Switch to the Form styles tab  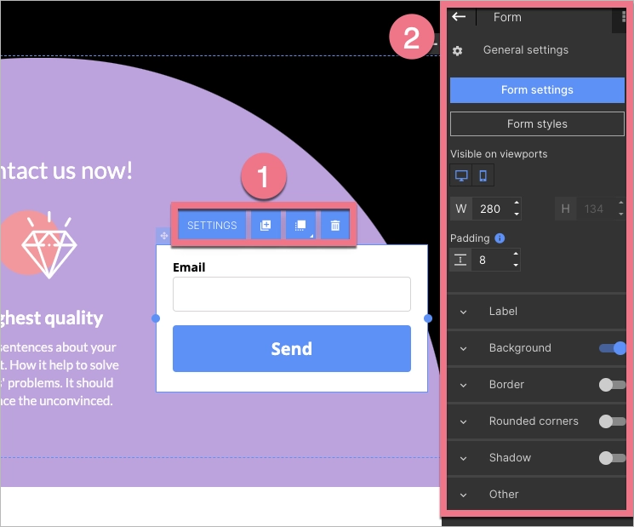(x=537, y=123)
